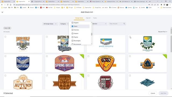Open the Other bookmarks folder
Viewport: 172px width, 97px height.
[x=166, y=8]
